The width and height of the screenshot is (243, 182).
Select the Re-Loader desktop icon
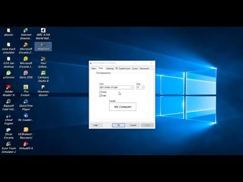click(x=26, y=117)
